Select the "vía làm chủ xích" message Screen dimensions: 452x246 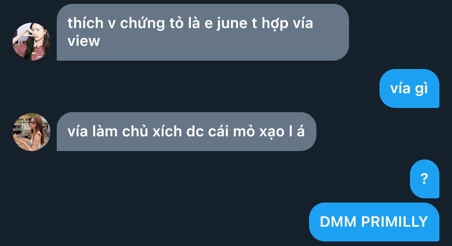(x=186, y=131)
